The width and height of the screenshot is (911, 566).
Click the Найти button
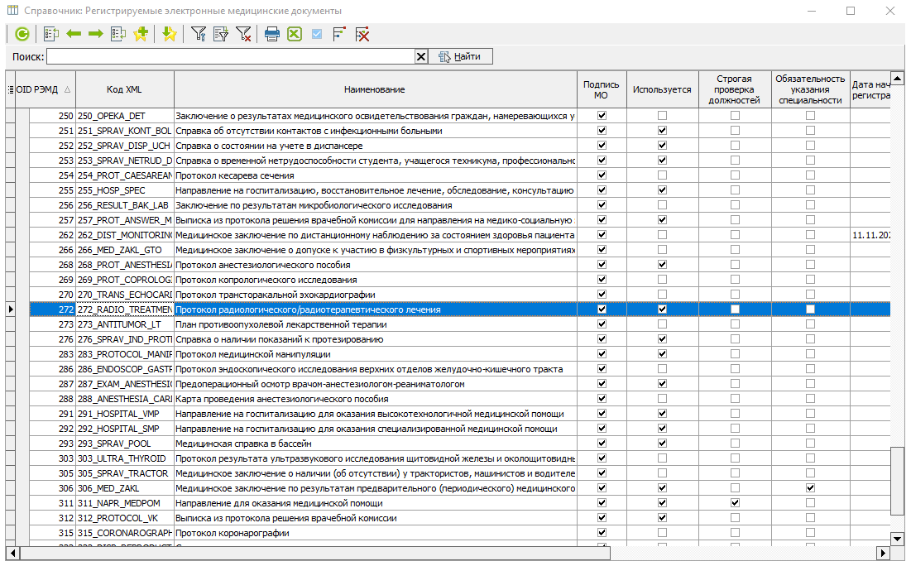(461, 56)
